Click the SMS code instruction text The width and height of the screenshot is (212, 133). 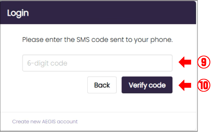pos(97,39)
